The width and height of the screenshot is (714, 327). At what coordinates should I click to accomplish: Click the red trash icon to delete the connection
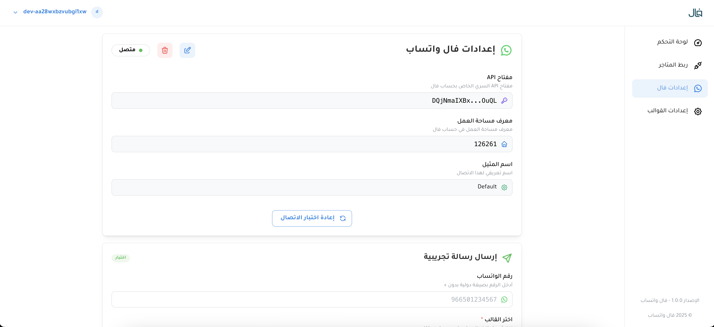[x=165, y=50]
